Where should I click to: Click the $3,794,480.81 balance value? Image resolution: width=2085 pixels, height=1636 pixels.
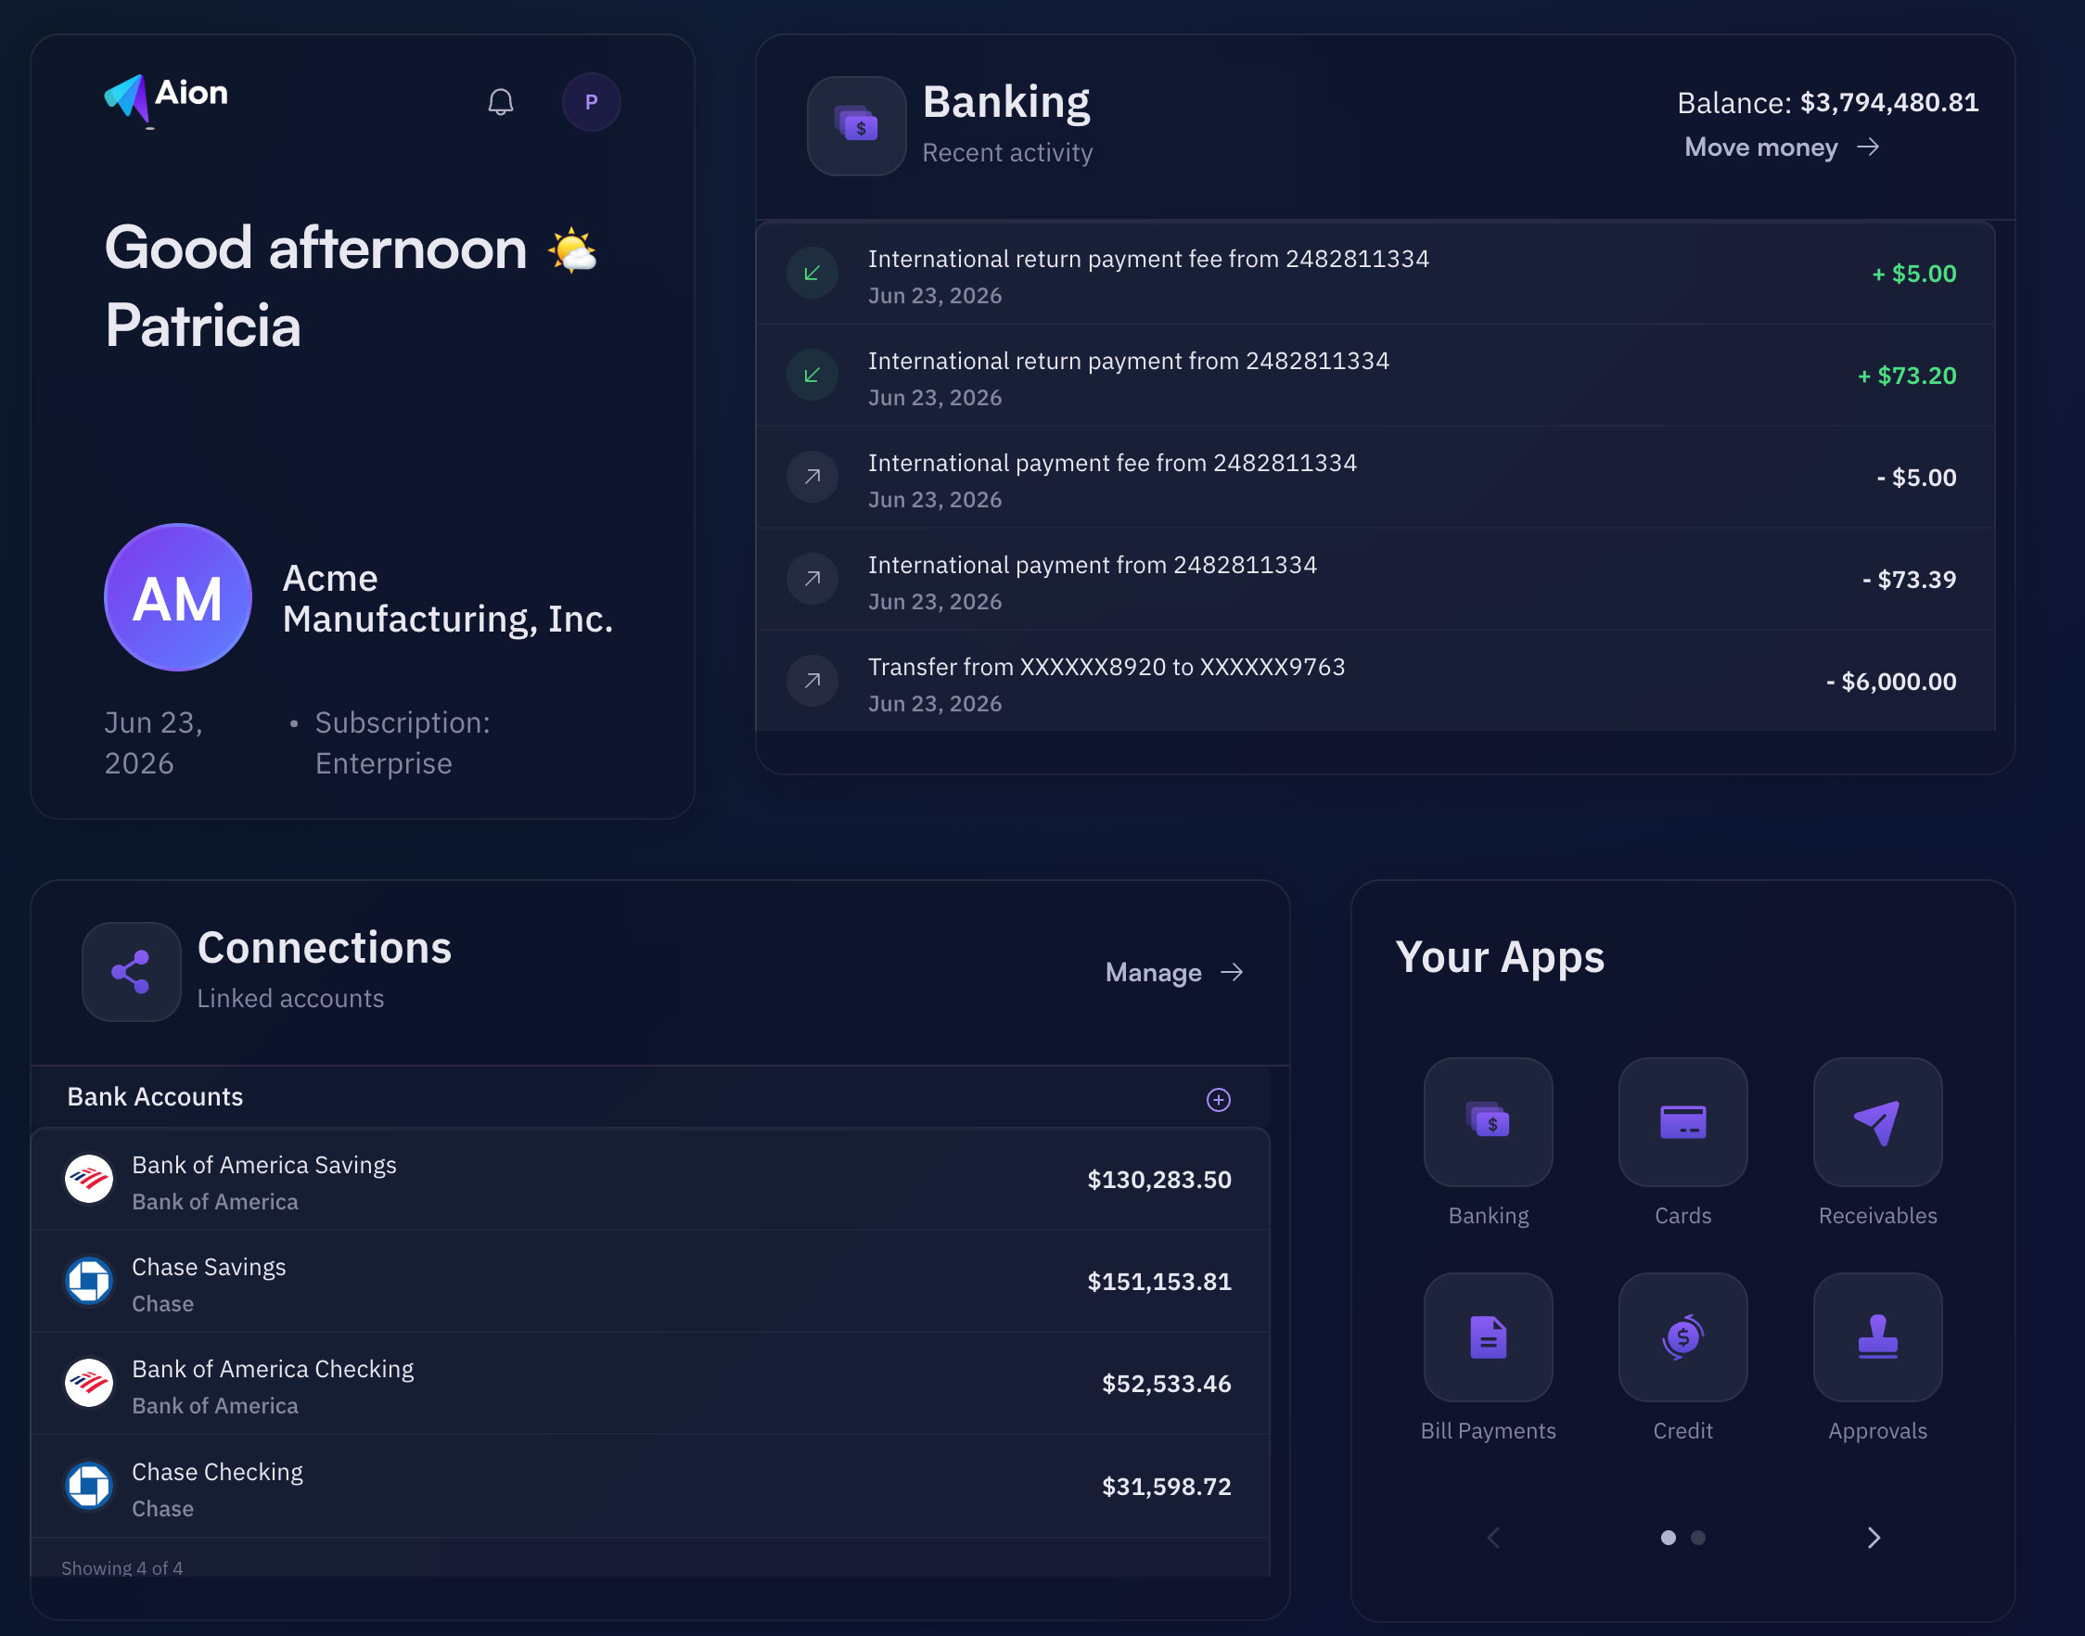1888,103
